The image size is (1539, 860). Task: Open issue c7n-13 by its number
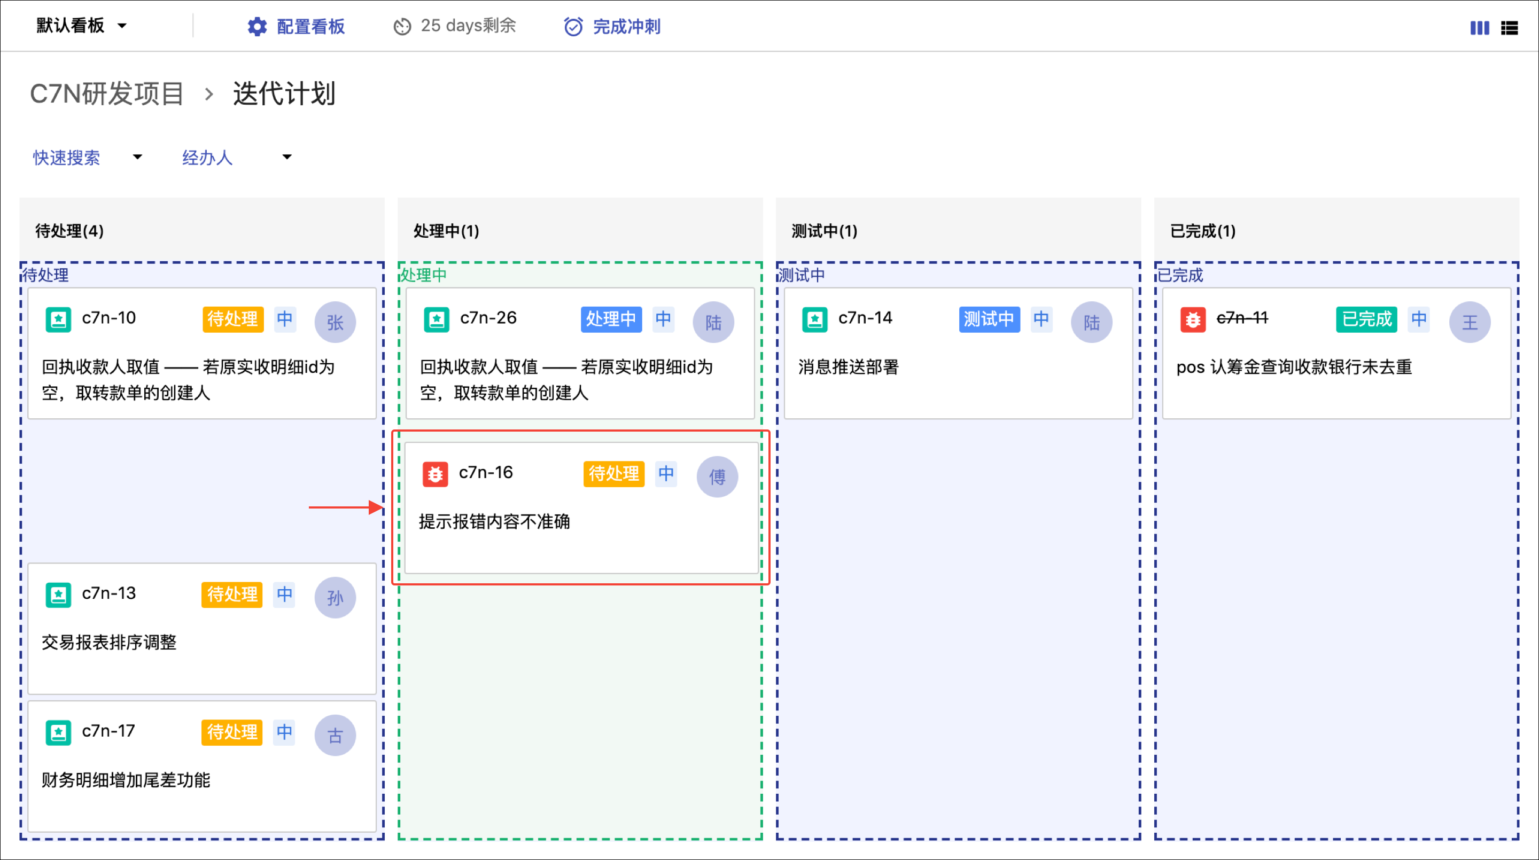coord(108,593)
